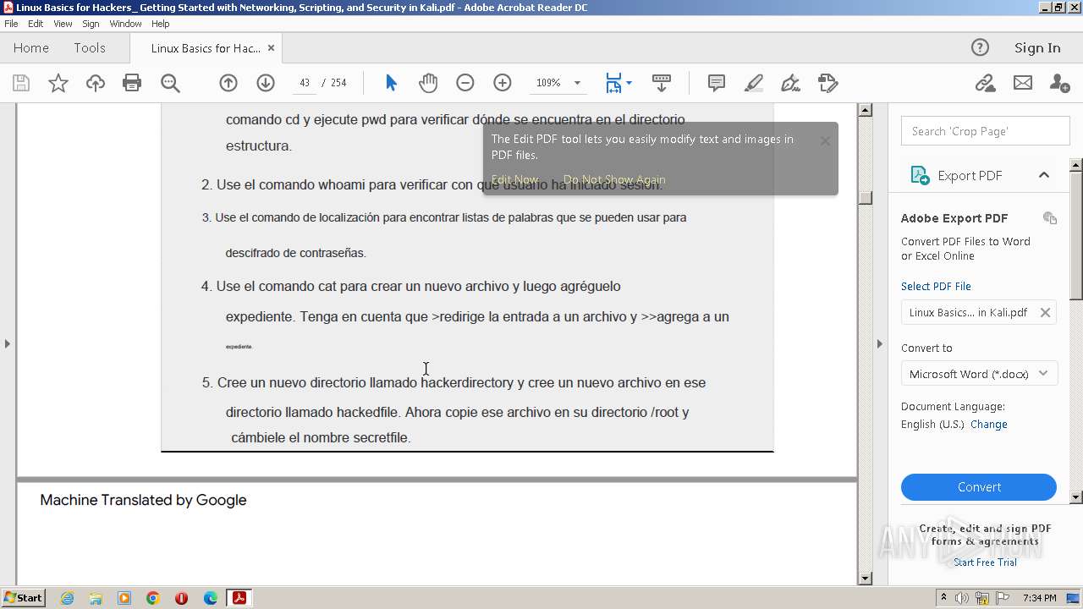
Task: Open the Sign document pen icon
Action: (x=791, y=83)
